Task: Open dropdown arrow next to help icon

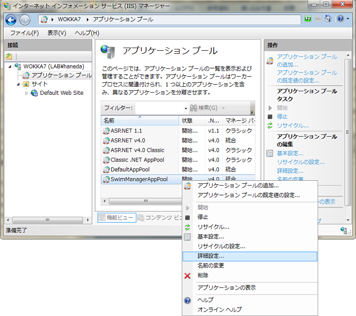Action: pyautogui.click(x=348, y=19)
